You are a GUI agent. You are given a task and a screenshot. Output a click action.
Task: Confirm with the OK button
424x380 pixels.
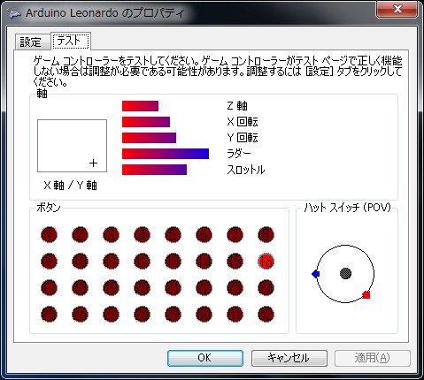point(205,358)
